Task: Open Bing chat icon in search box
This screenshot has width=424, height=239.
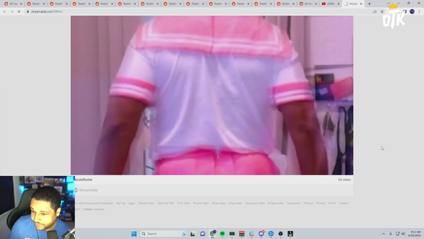Action: [x=184, y=234]
